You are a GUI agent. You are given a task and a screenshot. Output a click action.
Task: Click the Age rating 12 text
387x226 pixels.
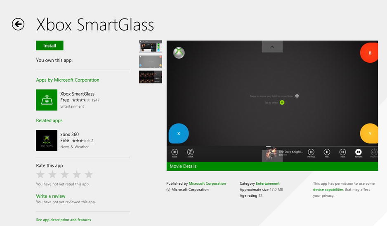click(x=251, y=195)
